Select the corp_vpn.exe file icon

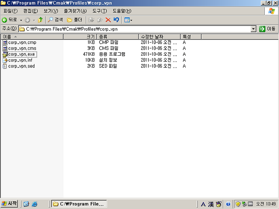pos(5,55)
